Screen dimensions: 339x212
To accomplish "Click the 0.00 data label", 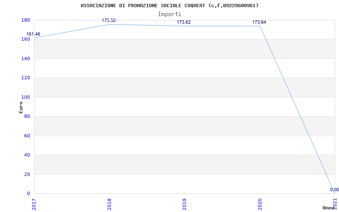I will tap(334, 190).
